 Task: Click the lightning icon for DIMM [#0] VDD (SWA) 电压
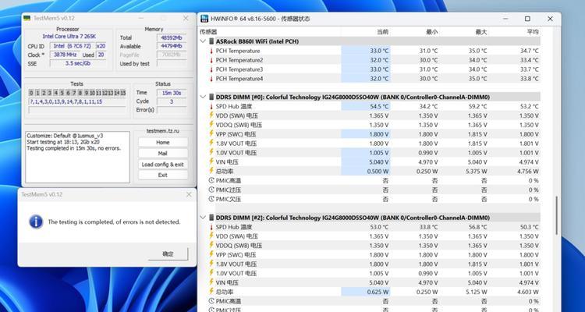click(x=211, y=115)
